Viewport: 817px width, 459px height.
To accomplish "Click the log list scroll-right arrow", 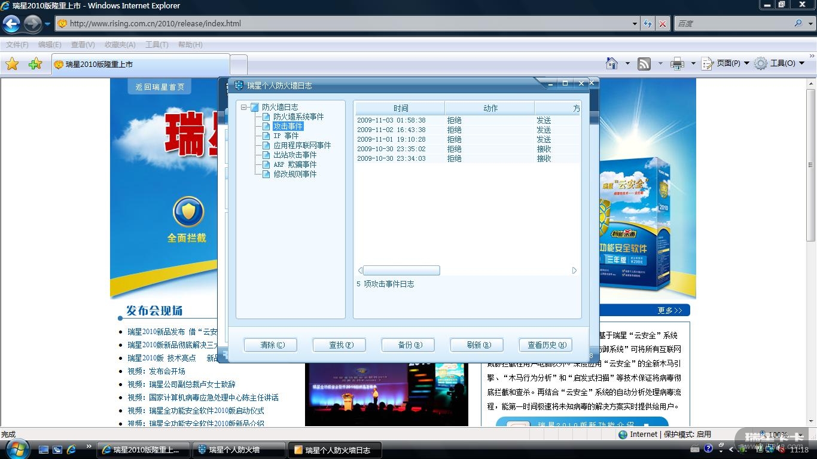I will coord(574,271).
